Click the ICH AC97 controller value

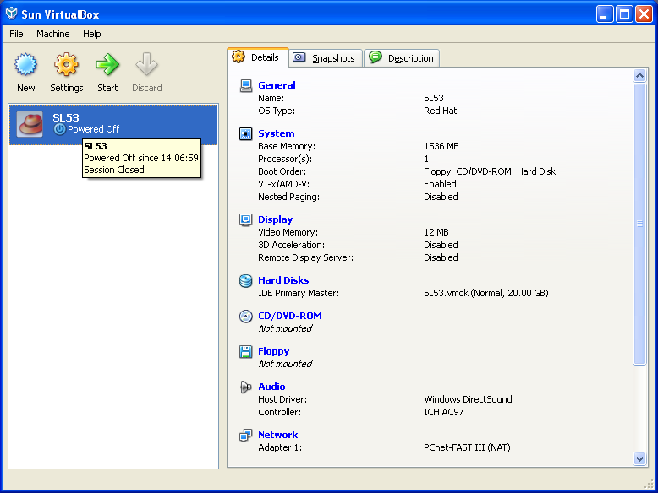(443, 412)
